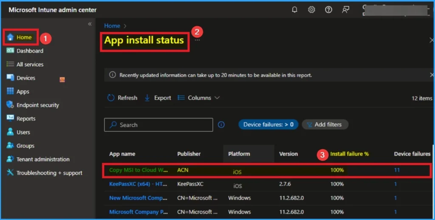435x220 pixels.
Task: Click into the Search input field
Action: (x=158, y=125)
